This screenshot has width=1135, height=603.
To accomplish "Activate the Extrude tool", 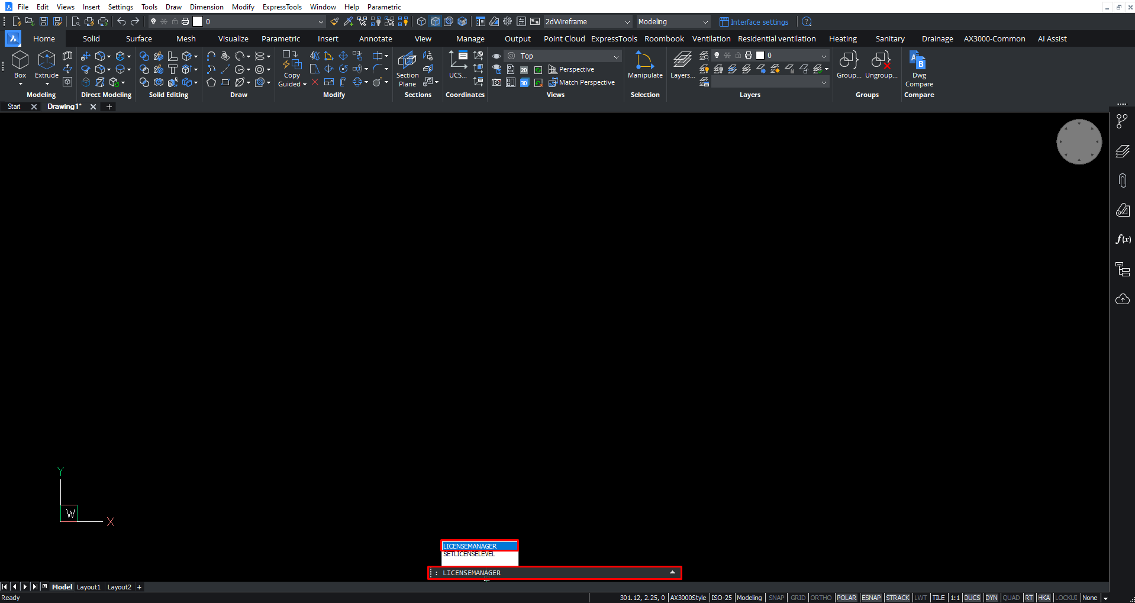I will (46, 64).
